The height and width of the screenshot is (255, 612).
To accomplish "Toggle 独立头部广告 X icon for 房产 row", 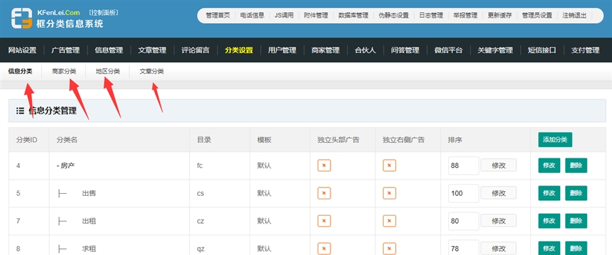I will click(324, 165).
